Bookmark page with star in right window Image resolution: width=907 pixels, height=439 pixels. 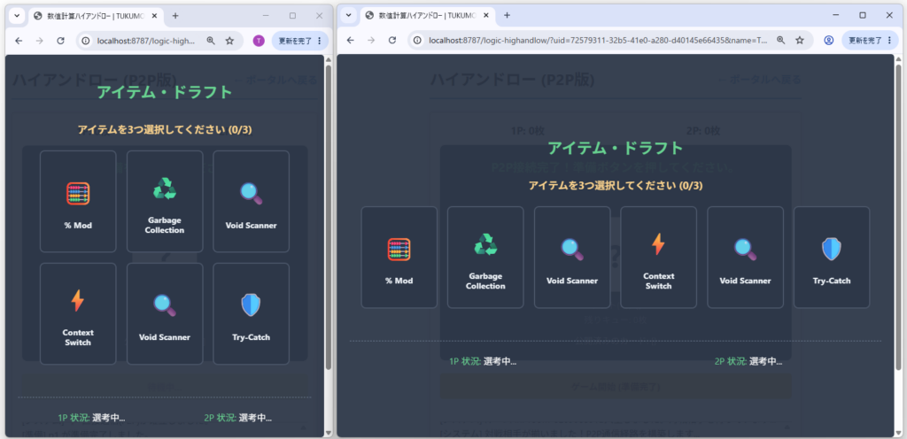tap(800, 41)
